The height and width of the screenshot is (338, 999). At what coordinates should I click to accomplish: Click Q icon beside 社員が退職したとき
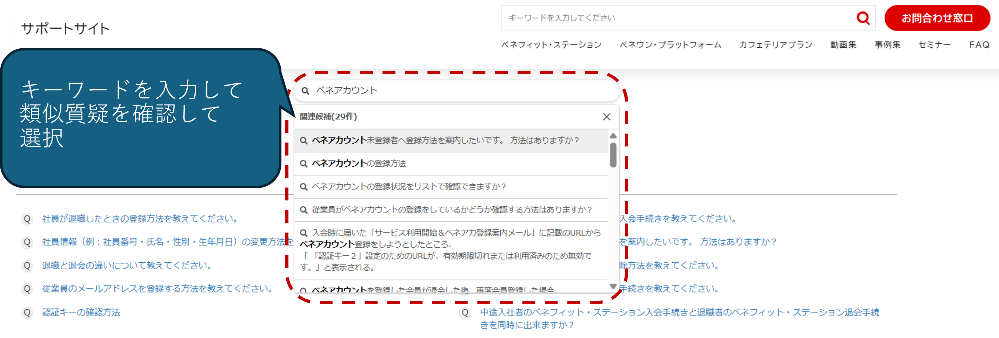(x=27, y=219)
